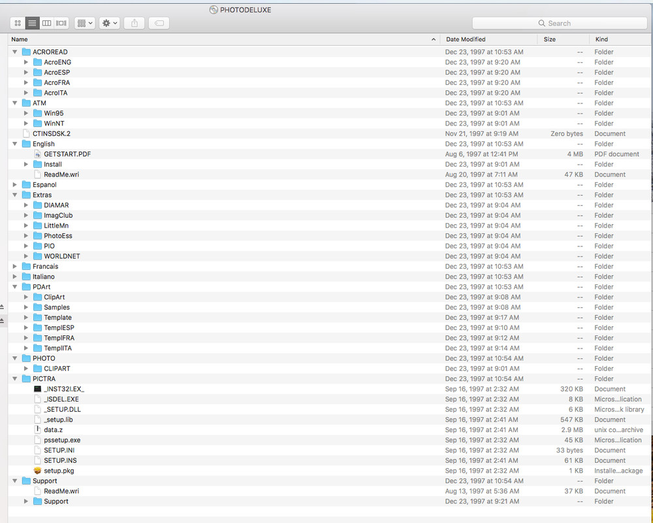Select the setup.pkg installer package icon

[x=38, y=471]
